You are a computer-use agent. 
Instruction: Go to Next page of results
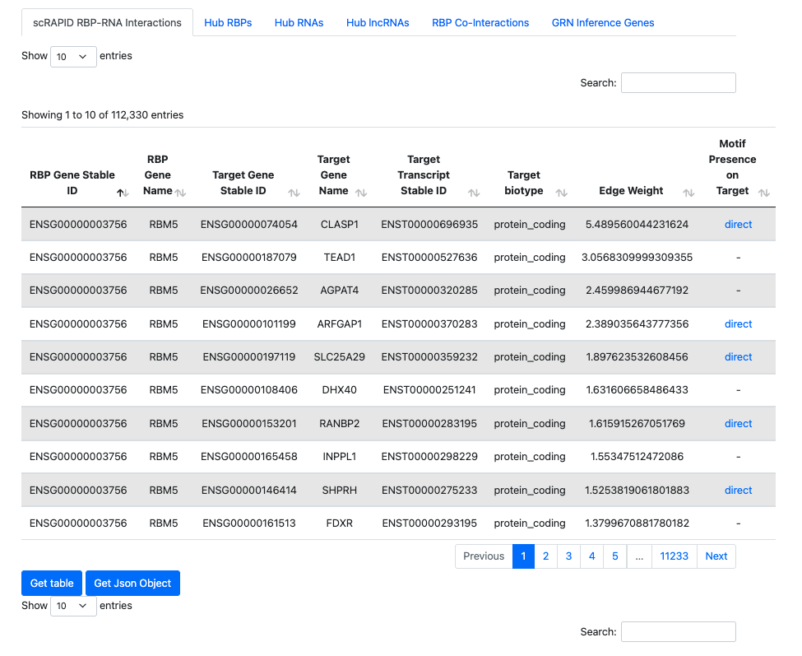click(716, 556)
